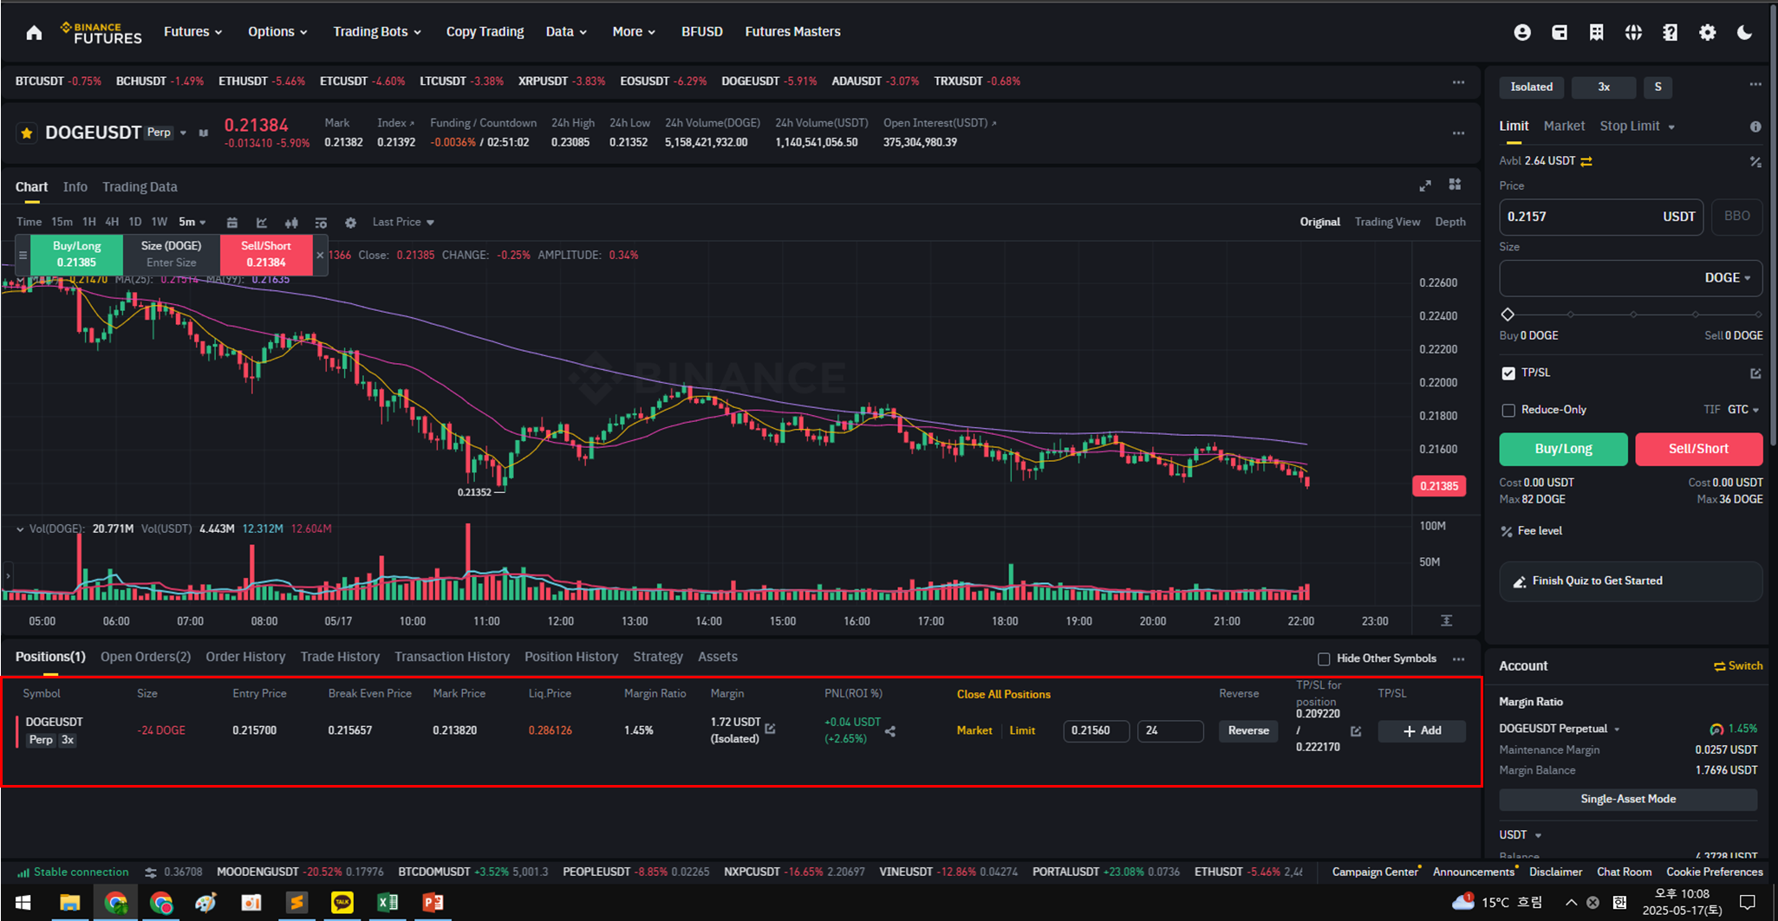Select the 1H chart interval
This screenshot has width=1778, height=921.
coord(88,222)
